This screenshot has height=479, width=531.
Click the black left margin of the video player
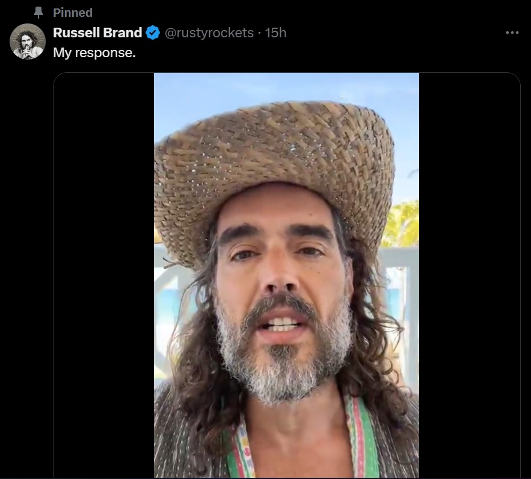103,275
